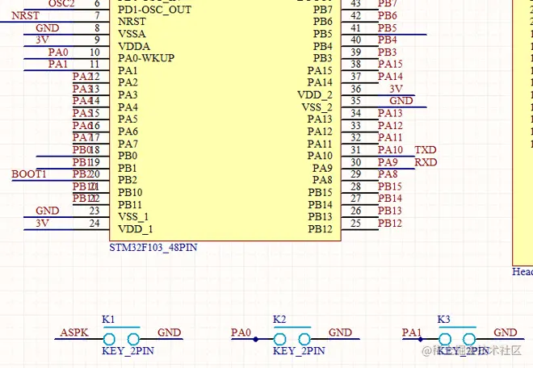Click the PA8 net label at pin 29
This screenshot has height=368, width=533.
click(x=388, y=174)
